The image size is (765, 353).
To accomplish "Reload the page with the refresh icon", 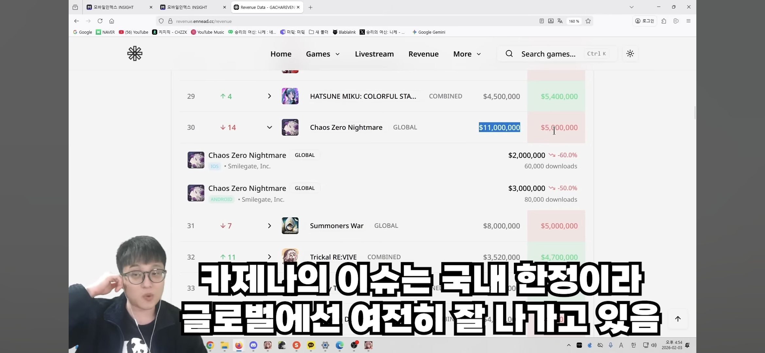I will (x=100, y=21).
